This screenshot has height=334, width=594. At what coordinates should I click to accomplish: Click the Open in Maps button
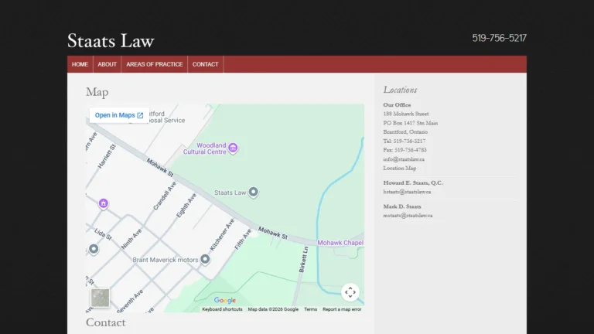(x=119, y=115)
